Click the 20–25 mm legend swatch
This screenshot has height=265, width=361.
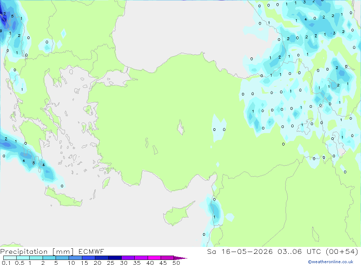[102, 258]
